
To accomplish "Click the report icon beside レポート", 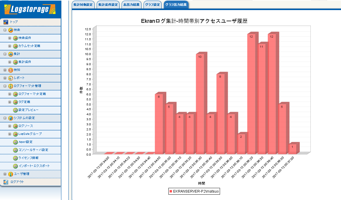I will point(10,78).
